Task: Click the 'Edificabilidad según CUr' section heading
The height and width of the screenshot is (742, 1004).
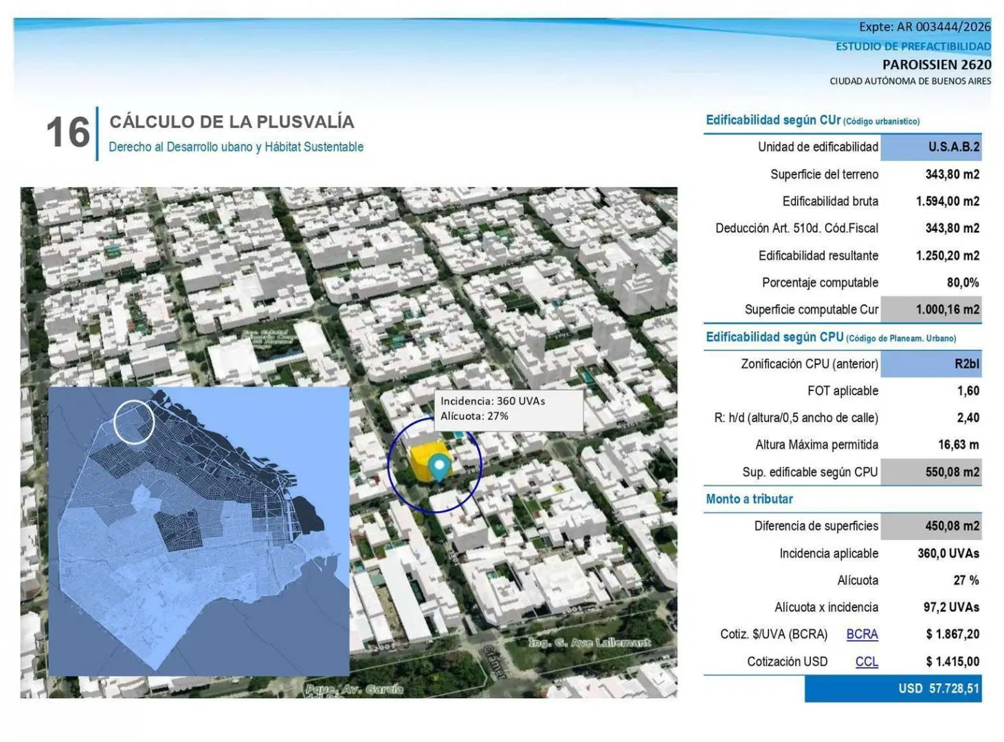Action: (812, 120)
